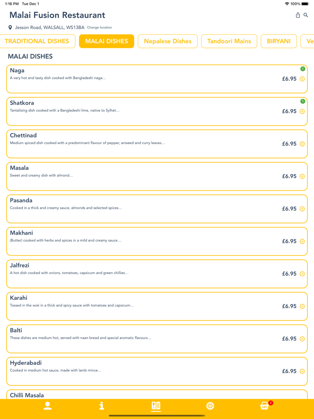Screen dimensions: 314x419
Task: Open the Balti dish card
Action: [135, 339]
